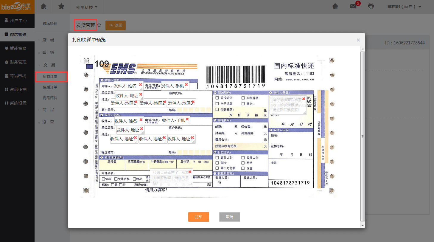Select 微店管理 in the dark sidebar
The image size is (434, 242).
pos(17,35)
